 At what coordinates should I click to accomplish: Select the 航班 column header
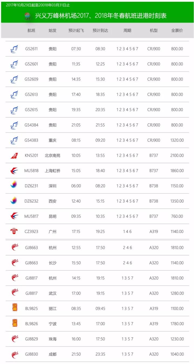pyautogui.click(x=32, y=30)
